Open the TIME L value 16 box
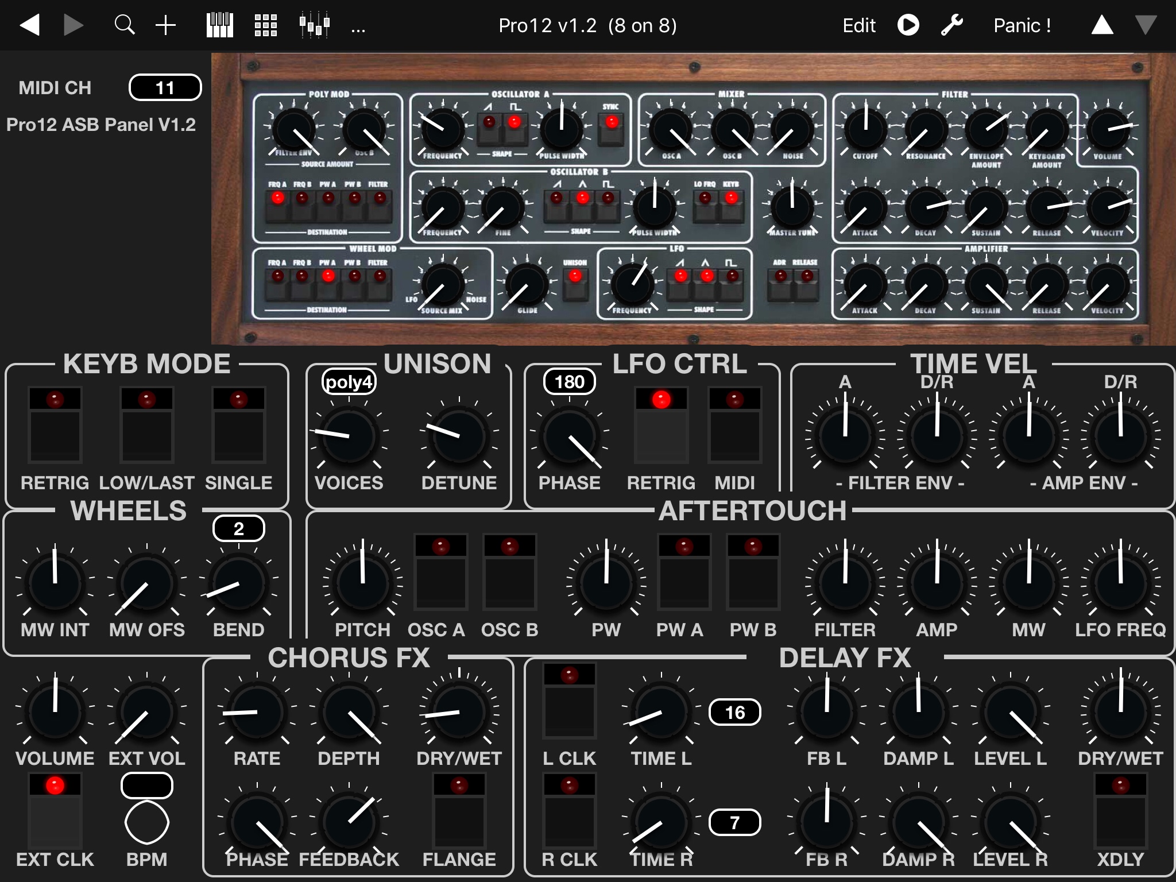Image resolution: width=1176 pixels, height=882 pixels. 735,712
